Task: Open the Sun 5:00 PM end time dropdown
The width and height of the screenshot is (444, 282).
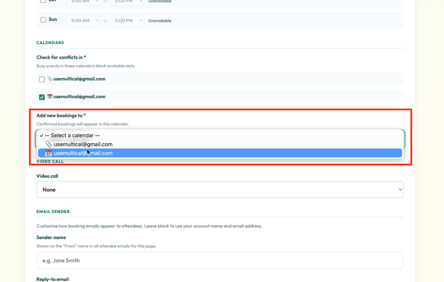Action: pyautogui.click(x=126, y=20)
